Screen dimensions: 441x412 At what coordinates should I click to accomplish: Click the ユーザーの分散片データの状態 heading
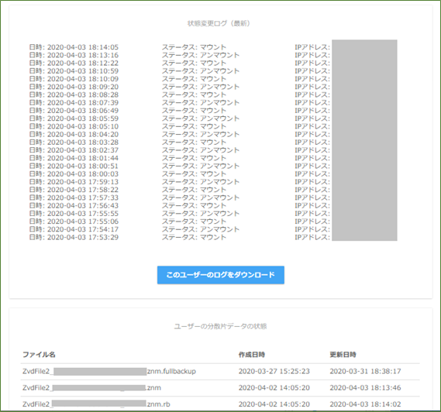click(220, 326)
